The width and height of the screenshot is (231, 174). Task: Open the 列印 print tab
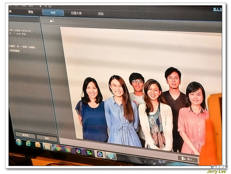(101, 14)
